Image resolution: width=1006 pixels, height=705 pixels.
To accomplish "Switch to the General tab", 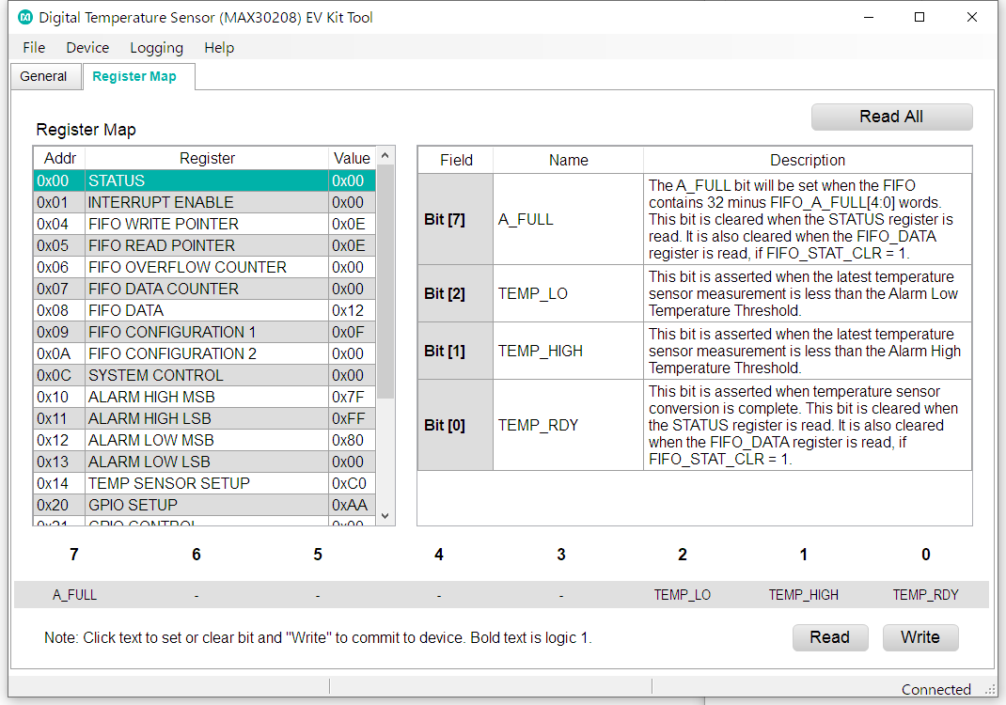I will pos(43,76).
